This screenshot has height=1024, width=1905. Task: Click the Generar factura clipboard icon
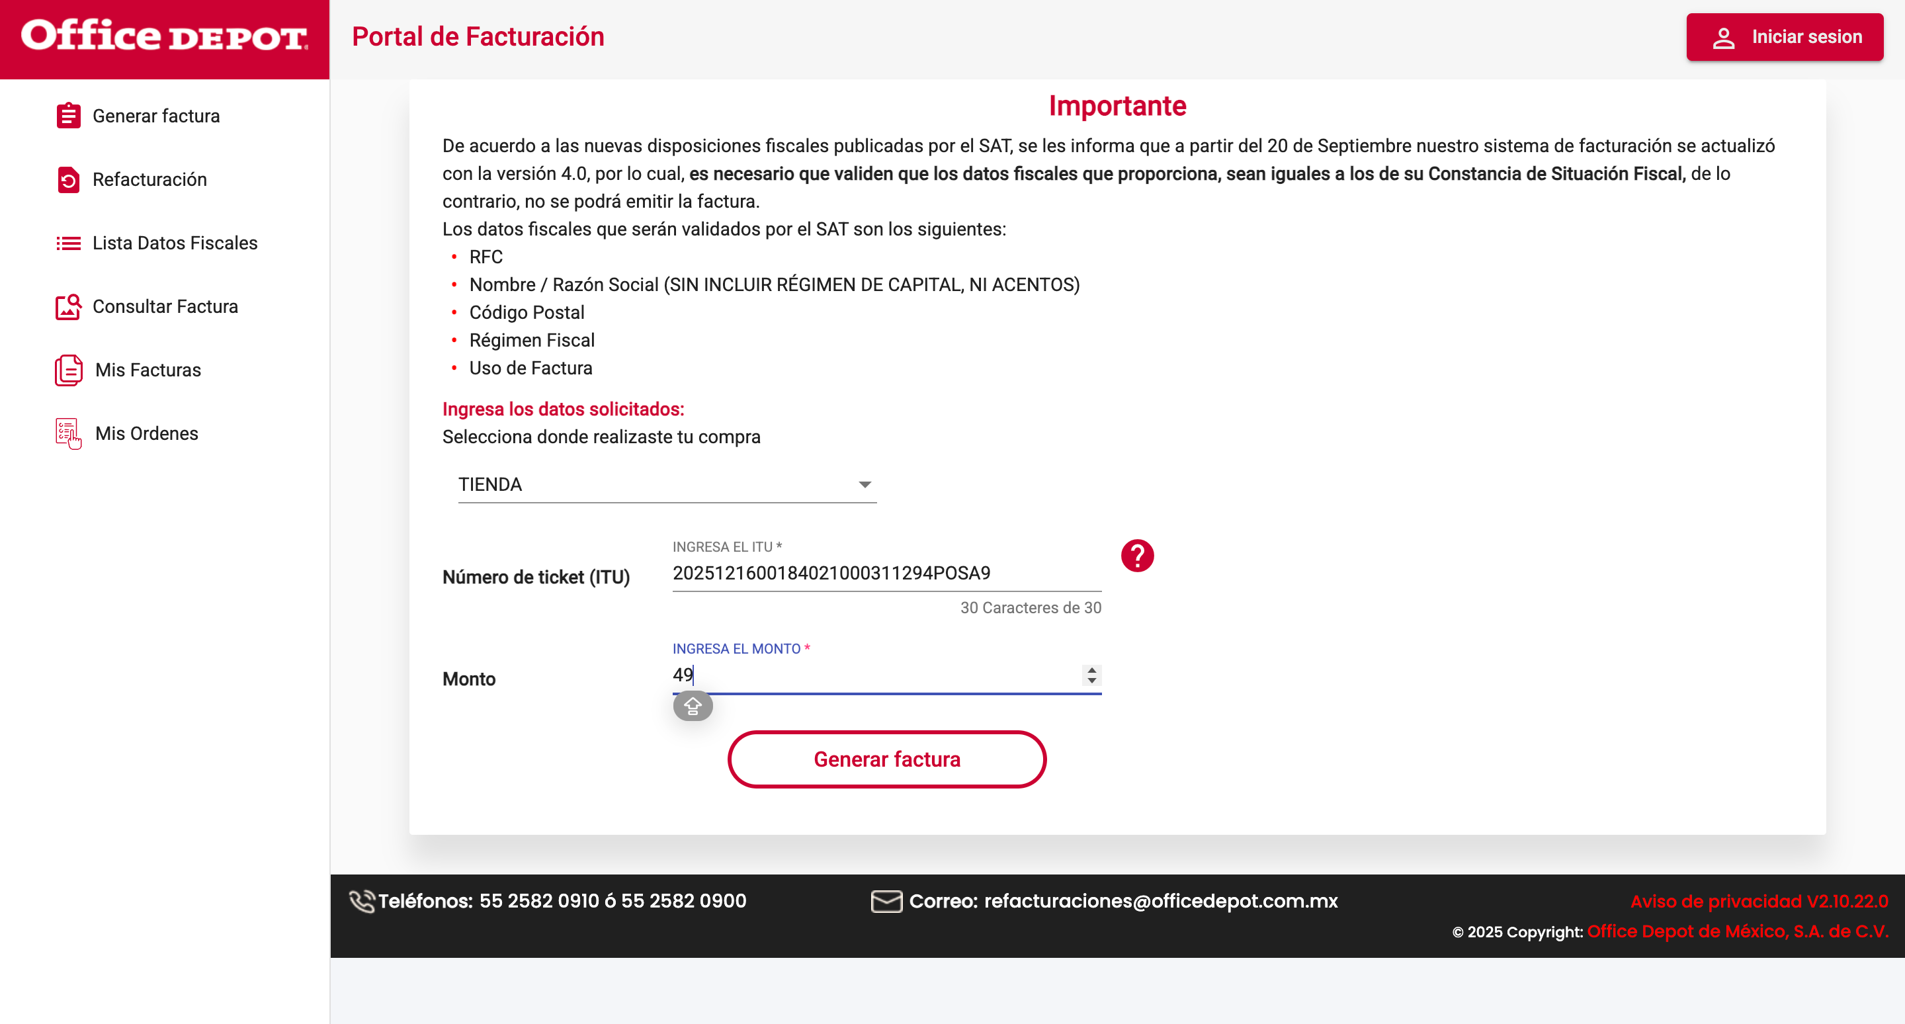68,116
